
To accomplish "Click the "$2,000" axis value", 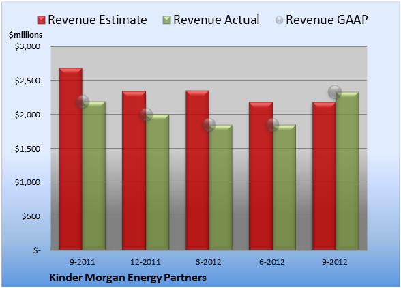I will [27, 115].
